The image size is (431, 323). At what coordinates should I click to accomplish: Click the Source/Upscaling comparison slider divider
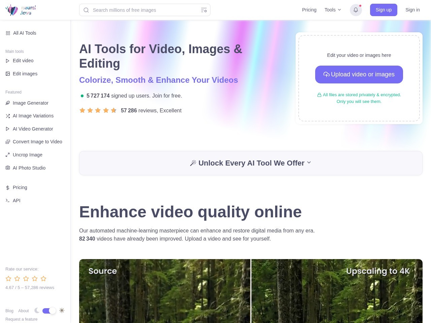251,291
